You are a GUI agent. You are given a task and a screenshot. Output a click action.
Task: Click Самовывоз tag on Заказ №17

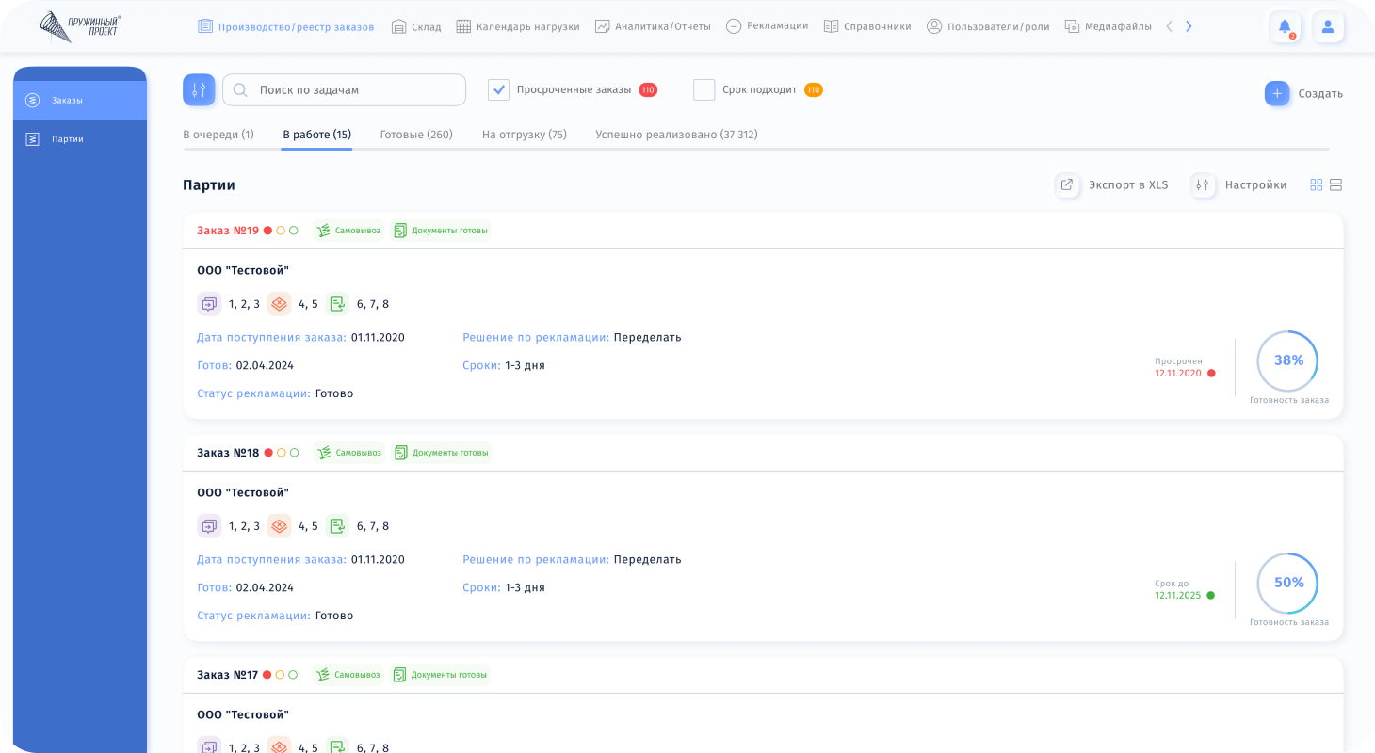(x=348, y=675)
